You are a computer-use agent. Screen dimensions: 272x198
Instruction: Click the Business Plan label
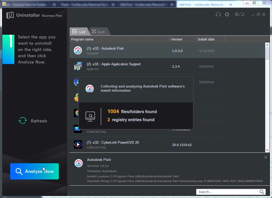[52, 16]
